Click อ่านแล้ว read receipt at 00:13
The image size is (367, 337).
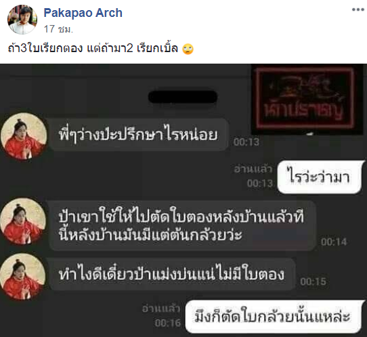pyautogui.click(x=253, y=169)
